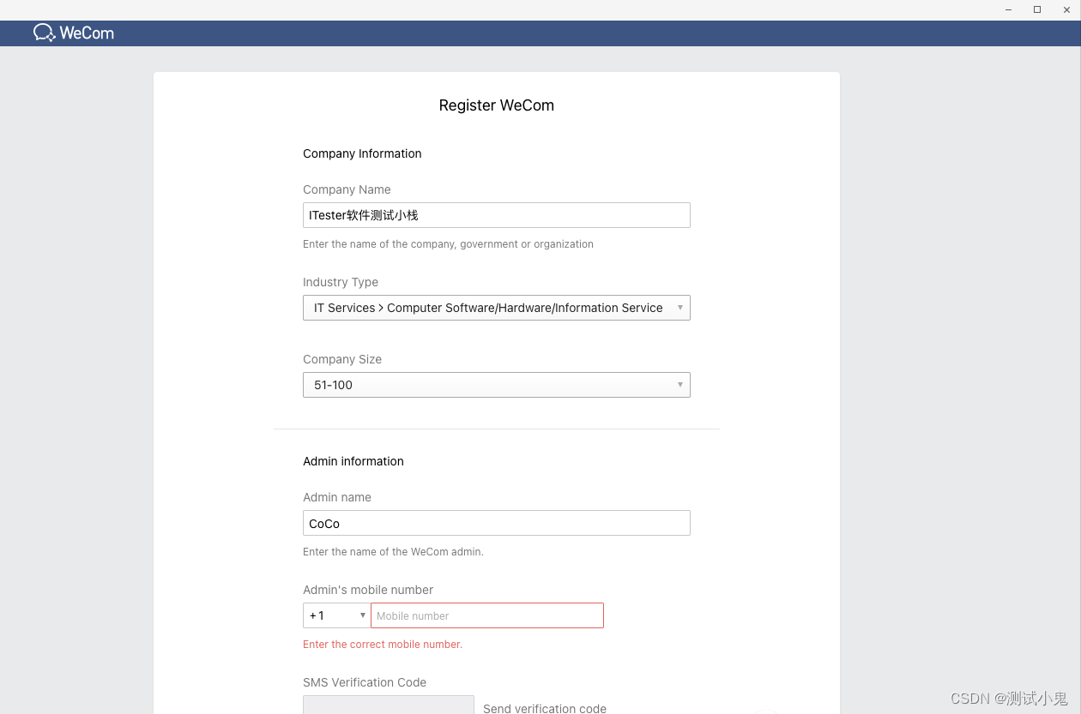The width and height of the screenshot is (1081, 714).
Task: Click the WeCom logo icon
Action: pyautogui.click(x=45, y=33)
